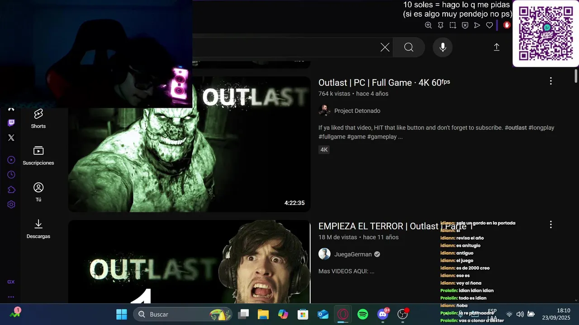Open the sidebar settings gear icon
Screen dimensions: 579x325
(11, 204)
